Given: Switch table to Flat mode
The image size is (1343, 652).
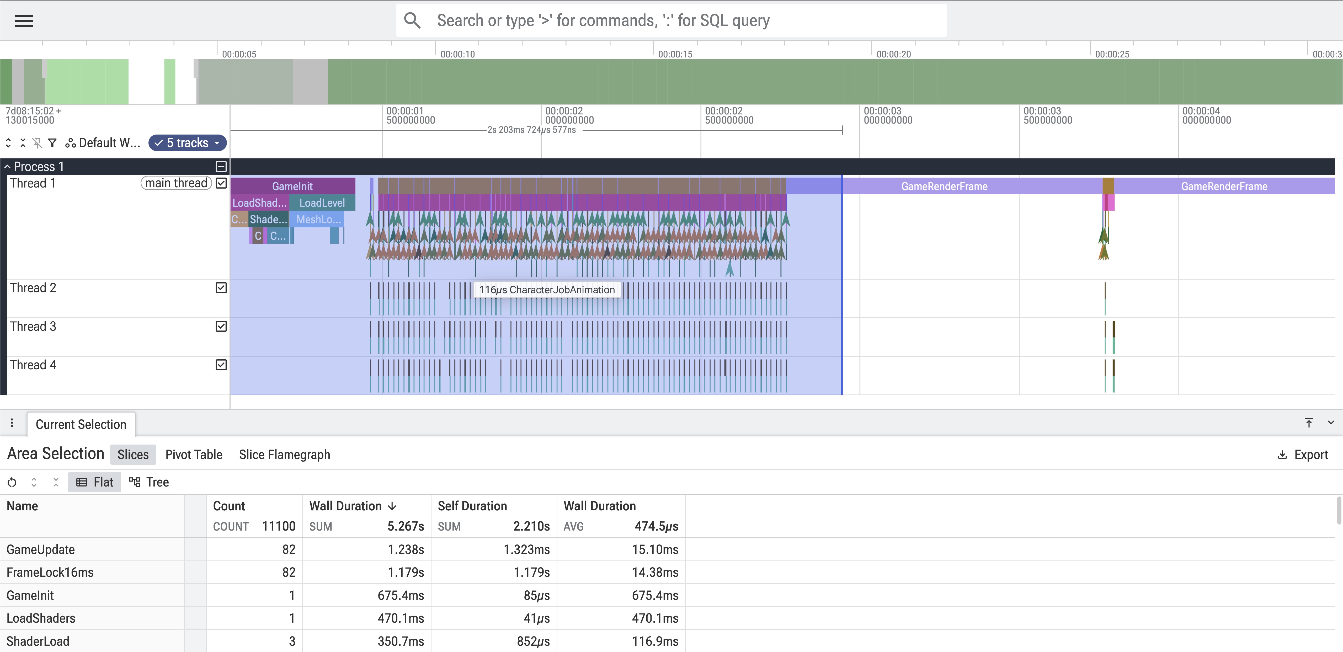Looking at the screenshot, I should coord(94,482).
